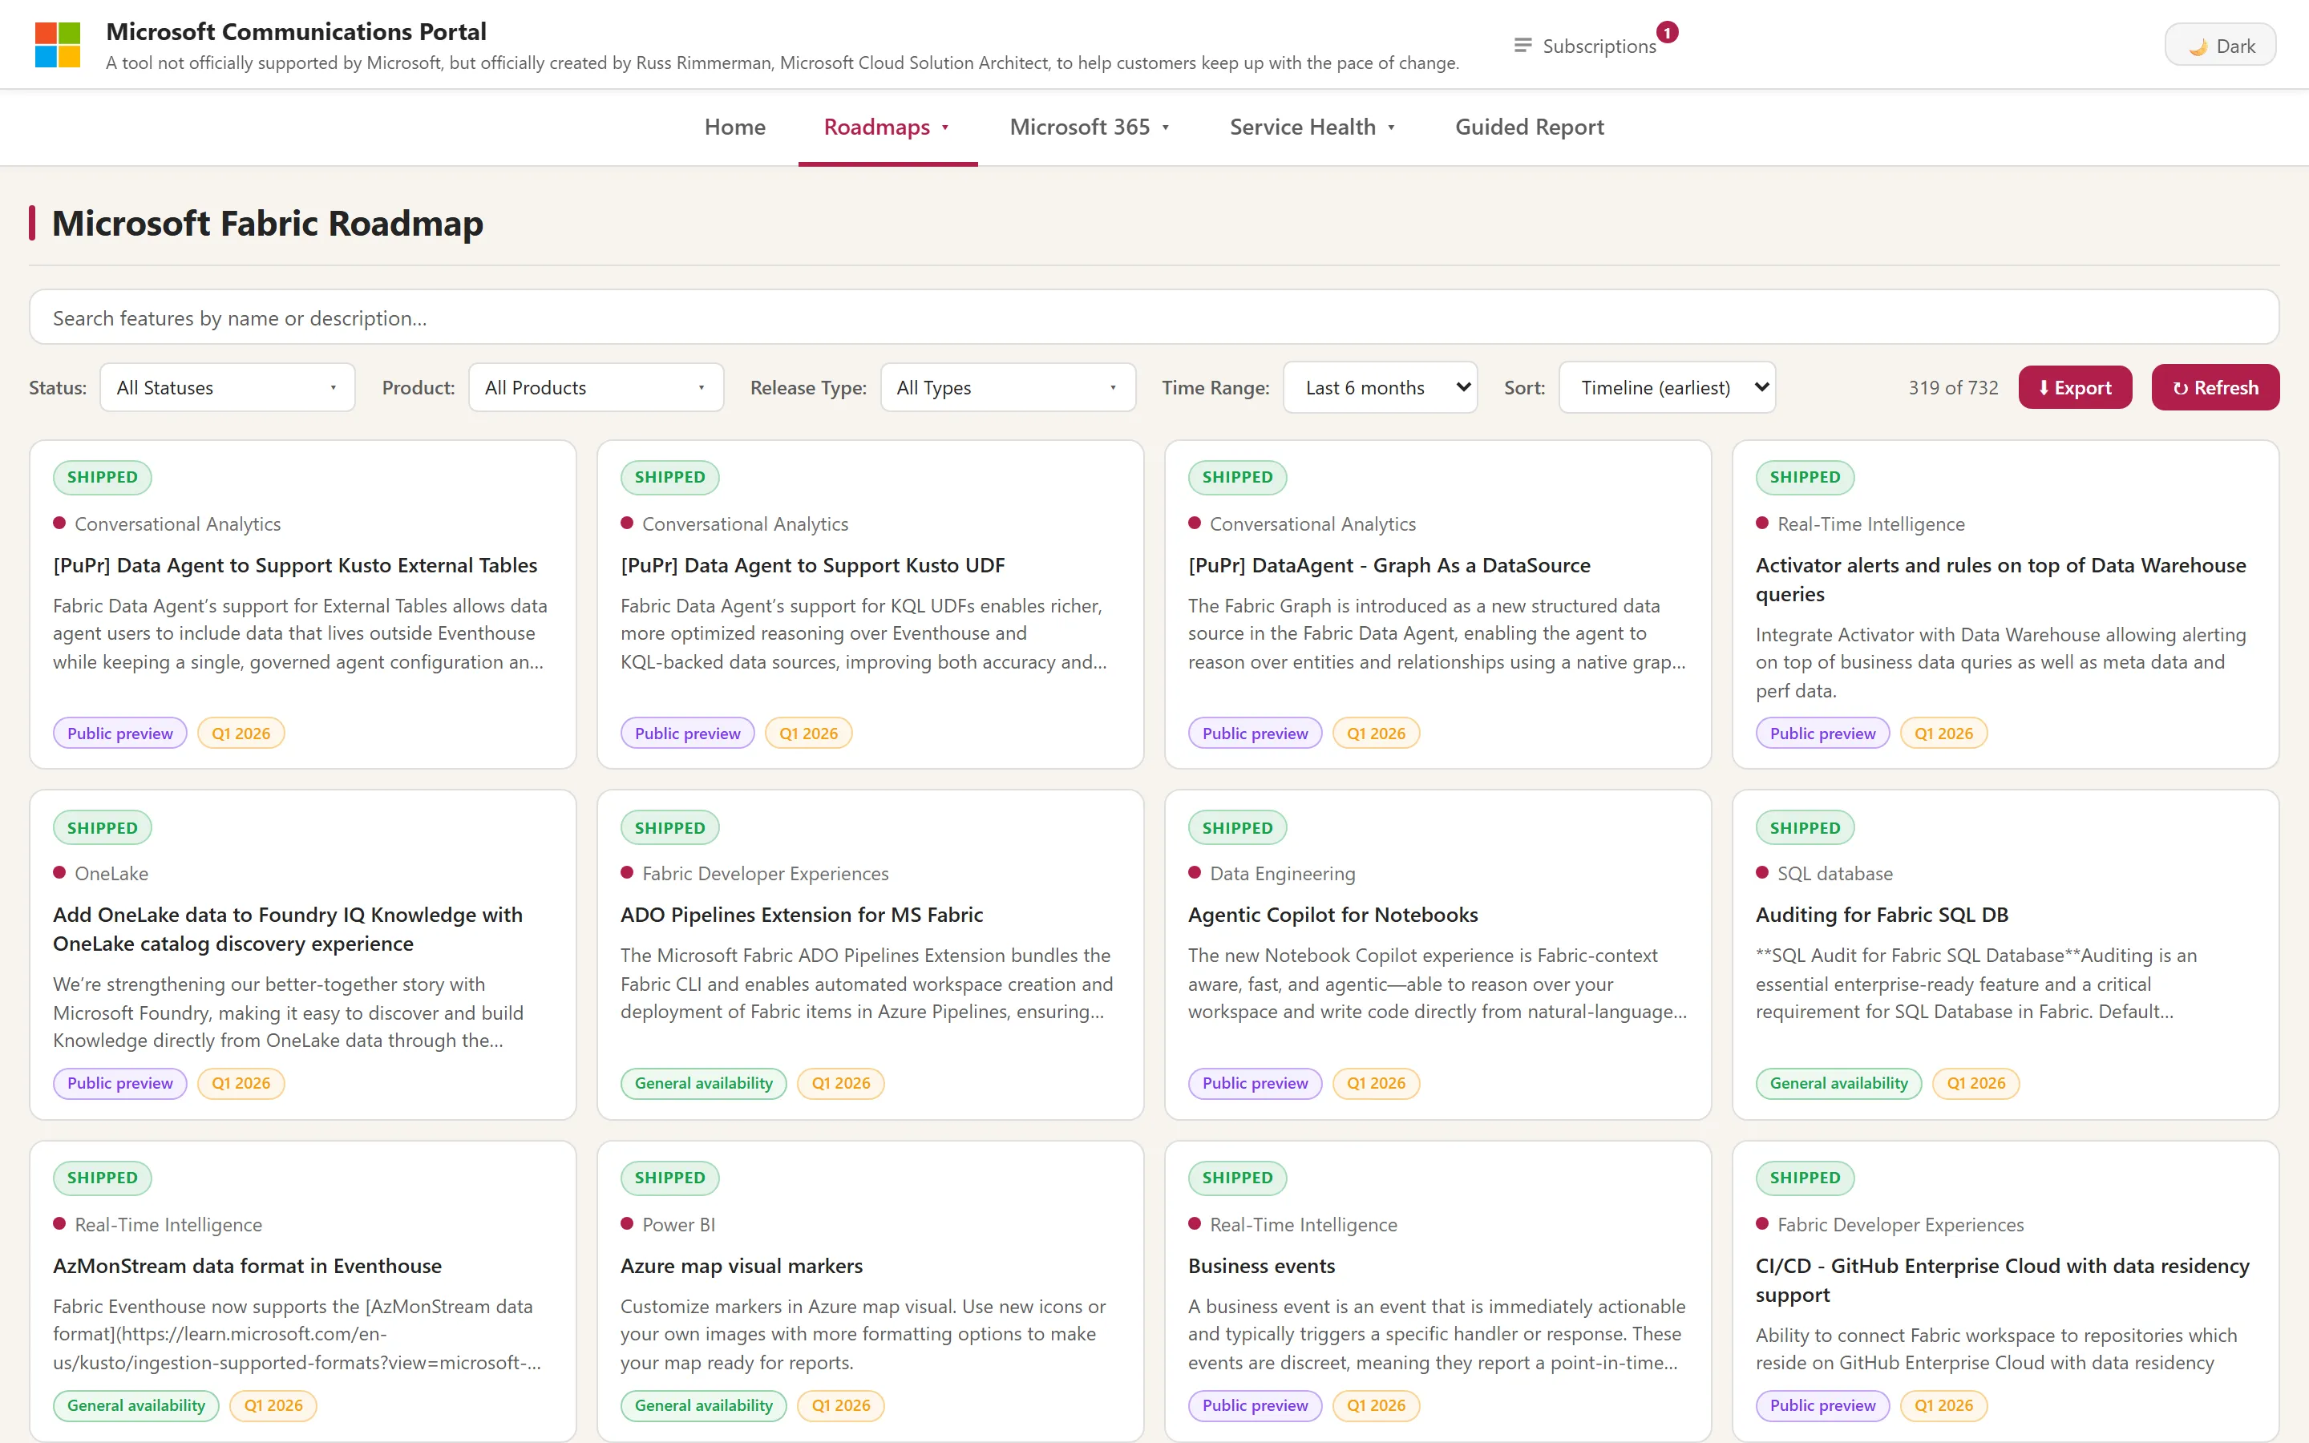
Task: Click Microsoft Fabric Roadmap heading
Action: 267,222
